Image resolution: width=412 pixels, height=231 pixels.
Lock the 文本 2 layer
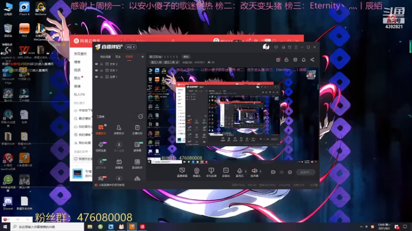101,64
